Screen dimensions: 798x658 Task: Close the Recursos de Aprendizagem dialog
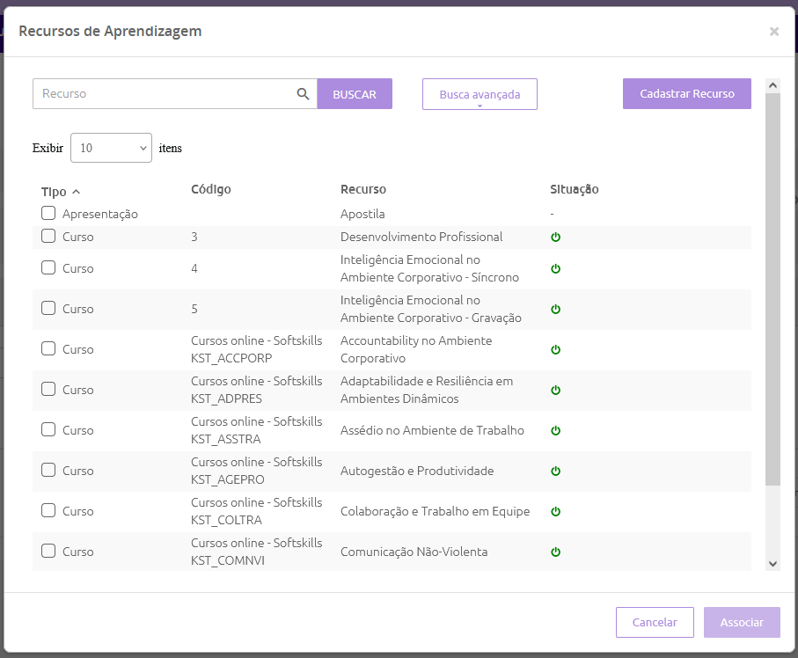pyautogui.click(x=774, y=32)
